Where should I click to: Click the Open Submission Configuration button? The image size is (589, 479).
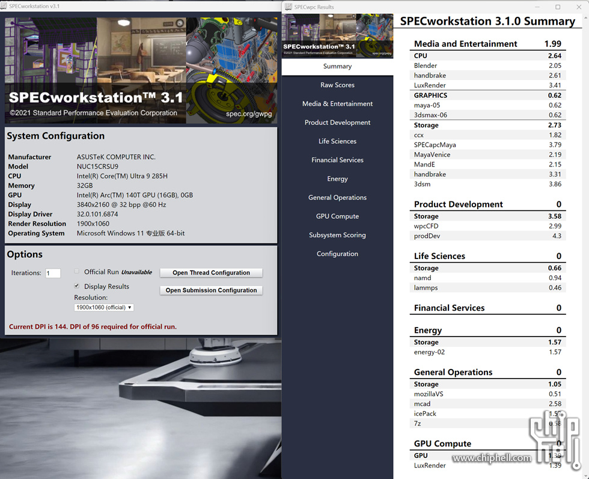tap(211, 290)
